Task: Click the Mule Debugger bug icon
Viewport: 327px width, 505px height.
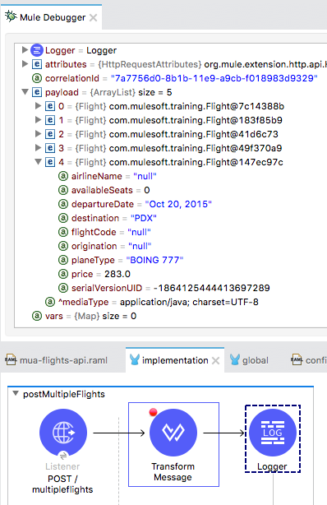Action: pos(11,16)
